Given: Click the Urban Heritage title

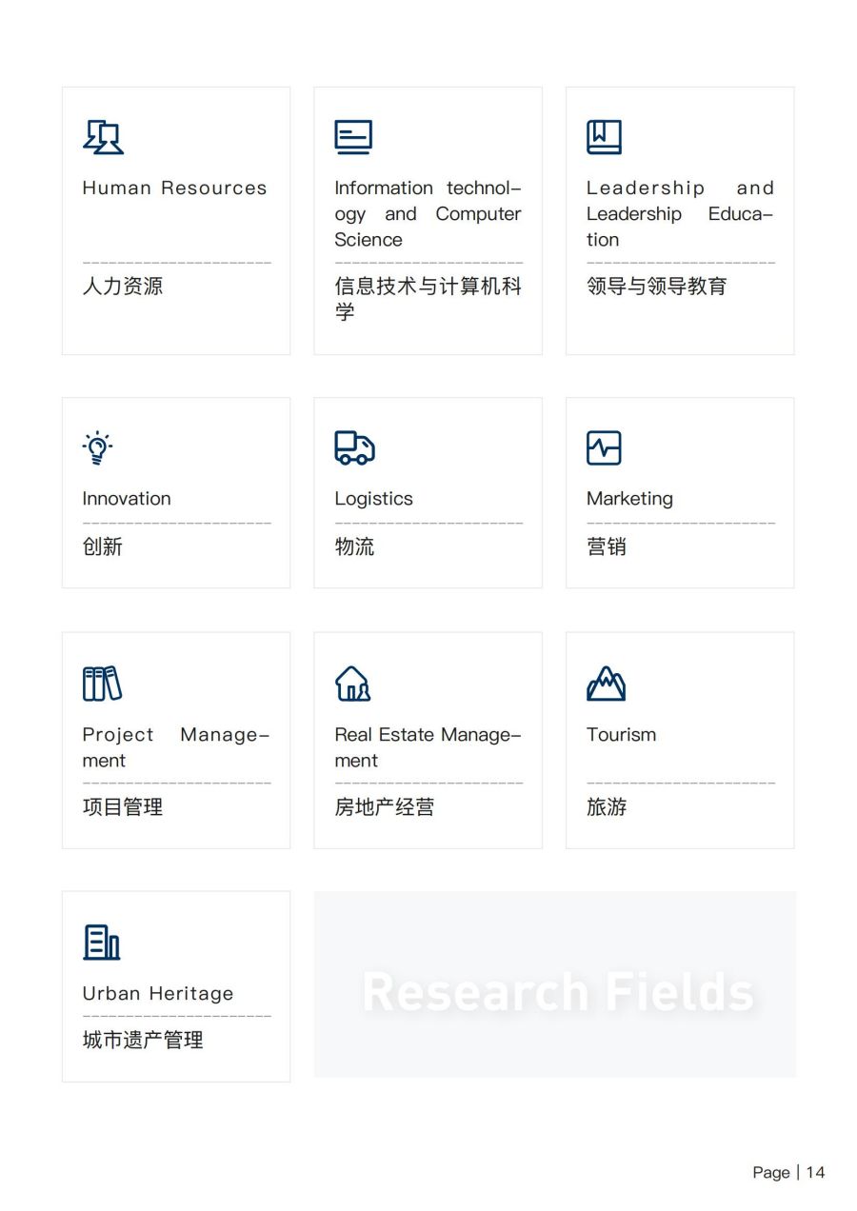Looking at the screenshot, I should click(158, 994).
